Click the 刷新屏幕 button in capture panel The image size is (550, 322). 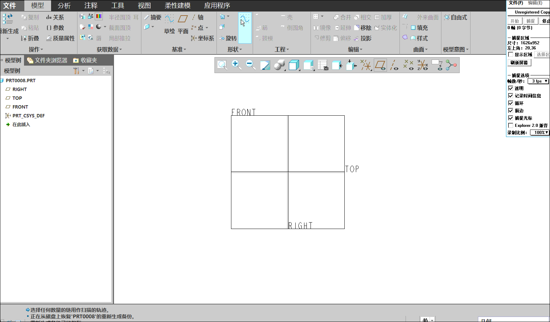(519, 63)
